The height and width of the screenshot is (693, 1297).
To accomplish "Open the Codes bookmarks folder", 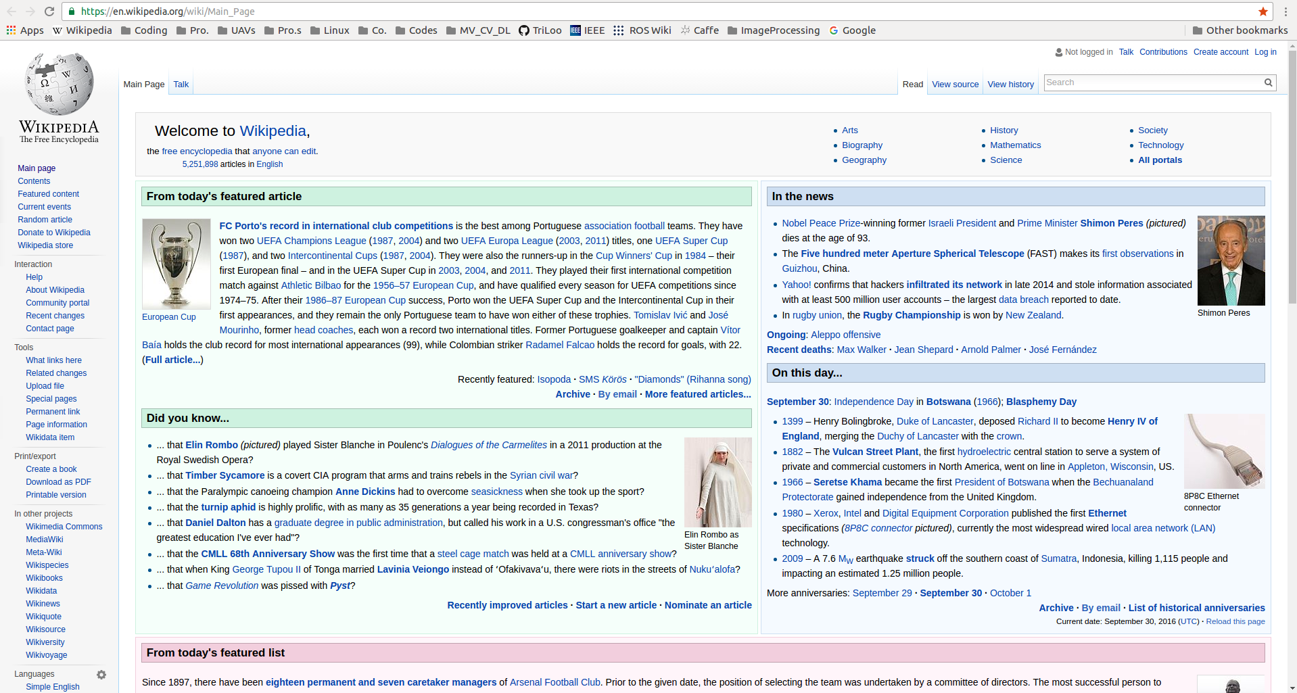I will tap(417, 30).
